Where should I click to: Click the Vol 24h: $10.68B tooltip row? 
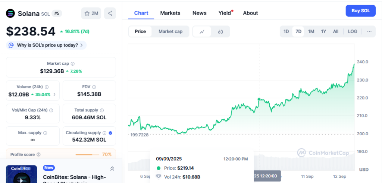click(178, 177)
